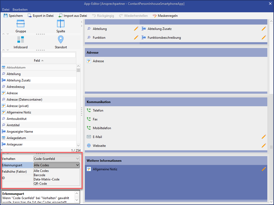Click the edit pencil beside Funktionsbeschreibung
The image size is (274, 205).
pos(264,38)
